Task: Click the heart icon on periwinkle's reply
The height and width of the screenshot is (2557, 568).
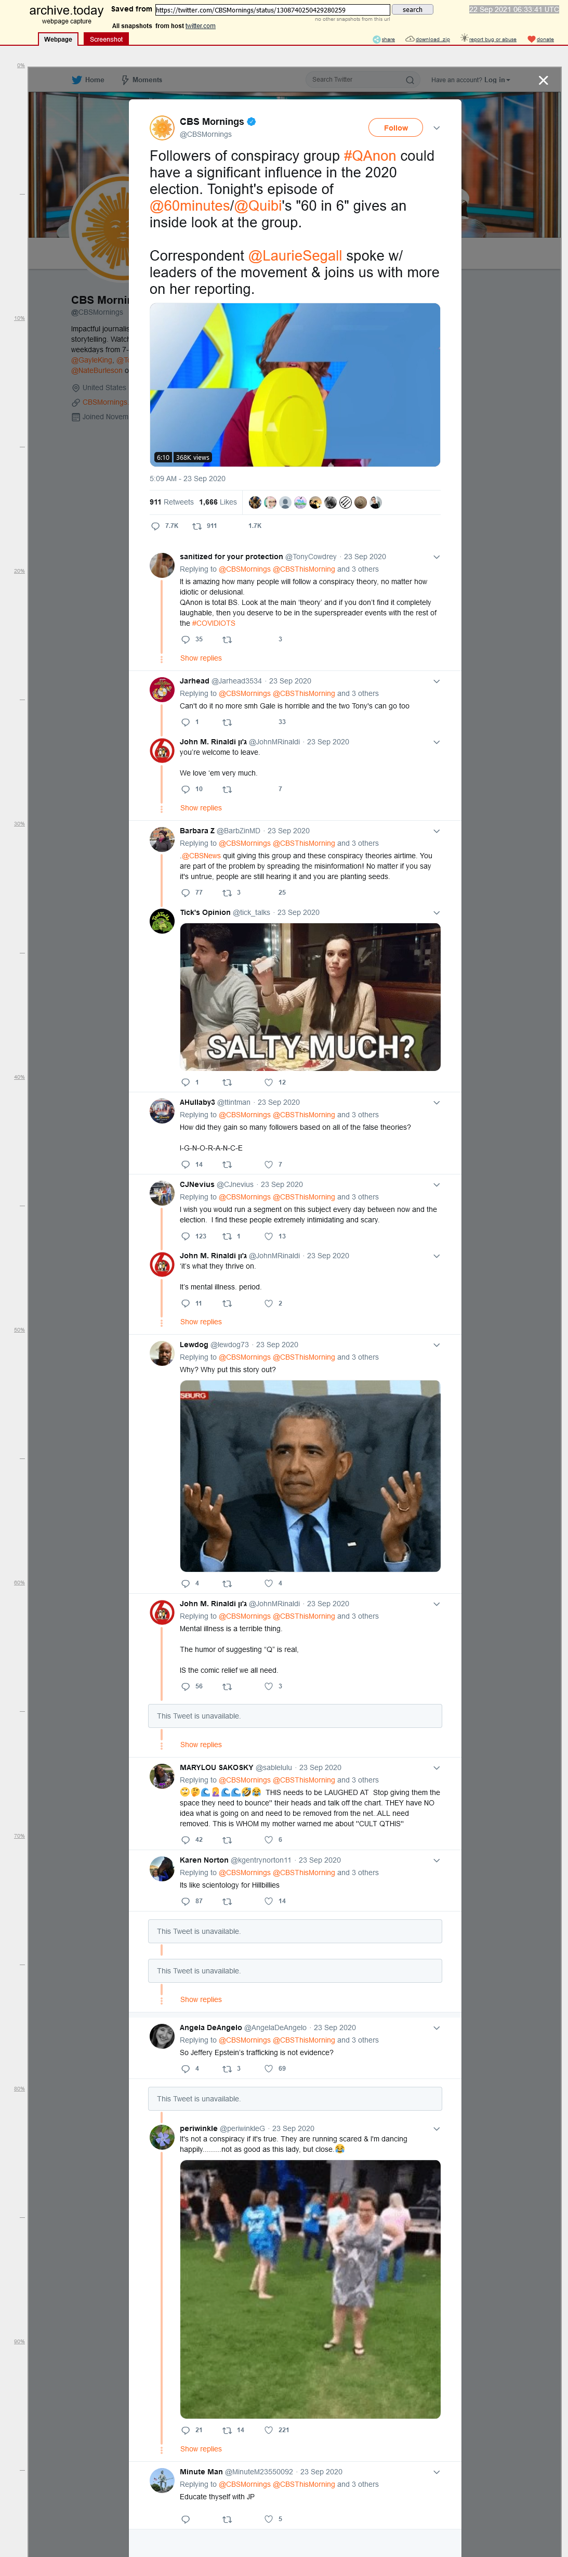Action: tap(269, 2430)
